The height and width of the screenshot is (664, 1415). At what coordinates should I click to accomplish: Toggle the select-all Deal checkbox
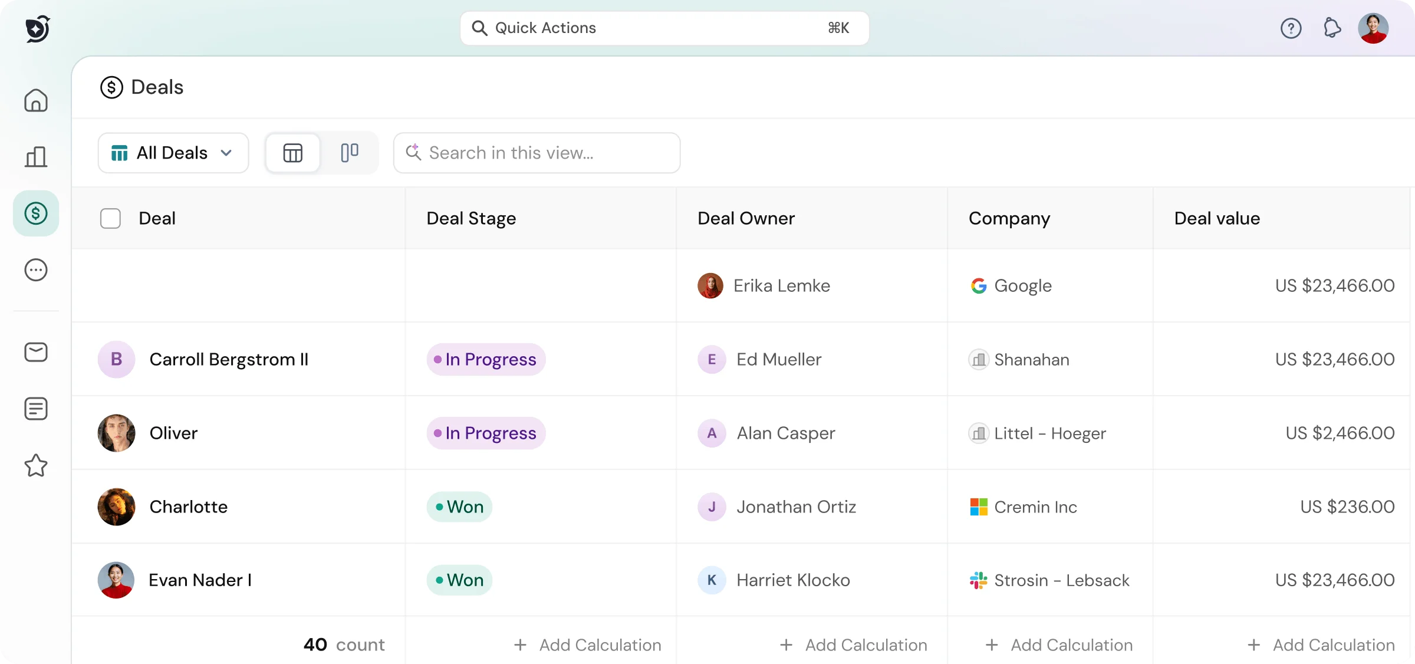pos(110,219)
